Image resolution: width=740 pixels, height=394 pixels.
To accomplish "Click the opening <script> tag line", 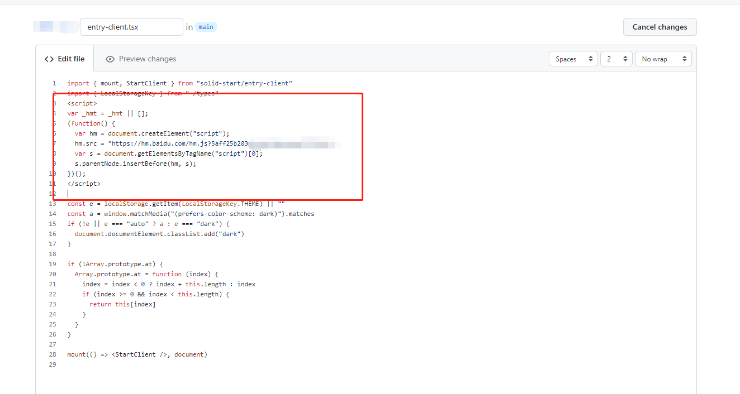I will [82, 103].
